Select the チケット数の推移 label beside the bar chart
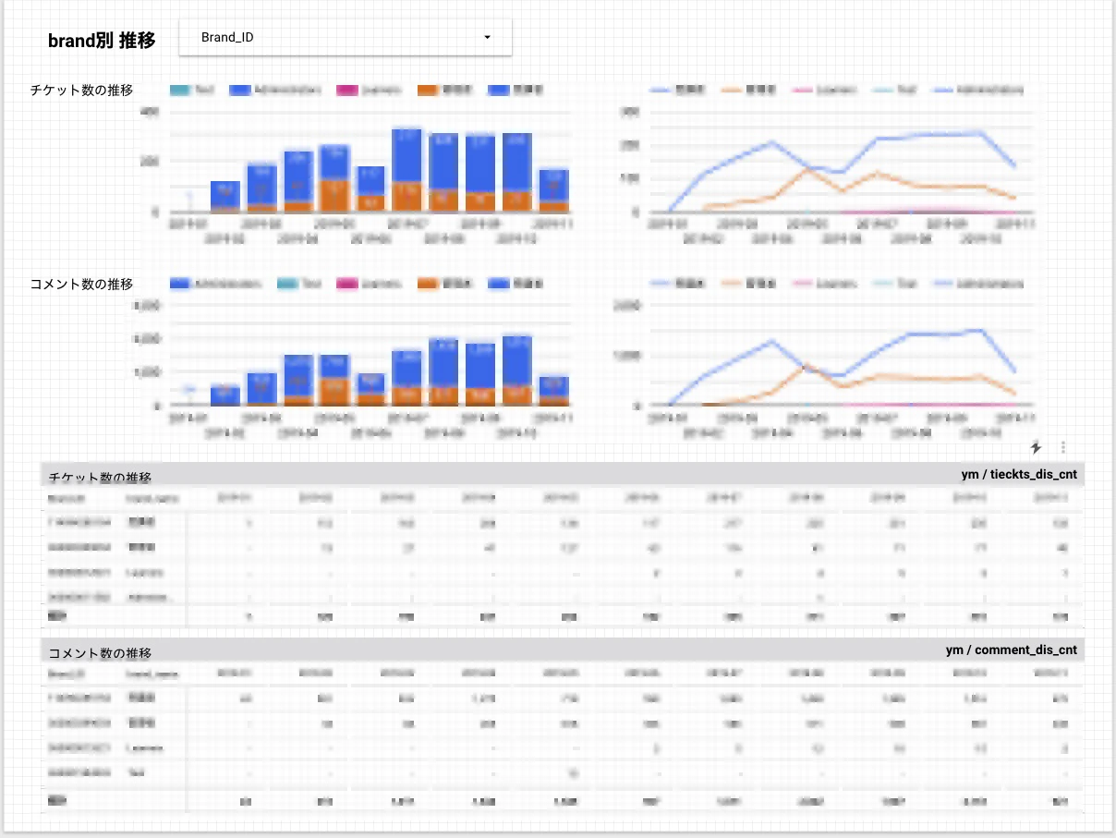Screen dimensions: 1116x838 click(x=81, y=90)
